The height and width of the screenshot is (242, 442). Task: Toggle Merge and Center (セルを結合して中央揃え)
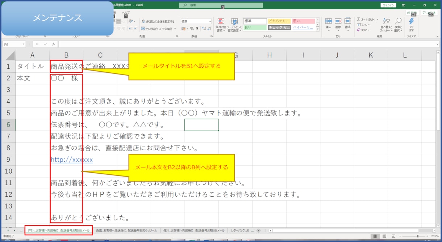pos(157,29)
